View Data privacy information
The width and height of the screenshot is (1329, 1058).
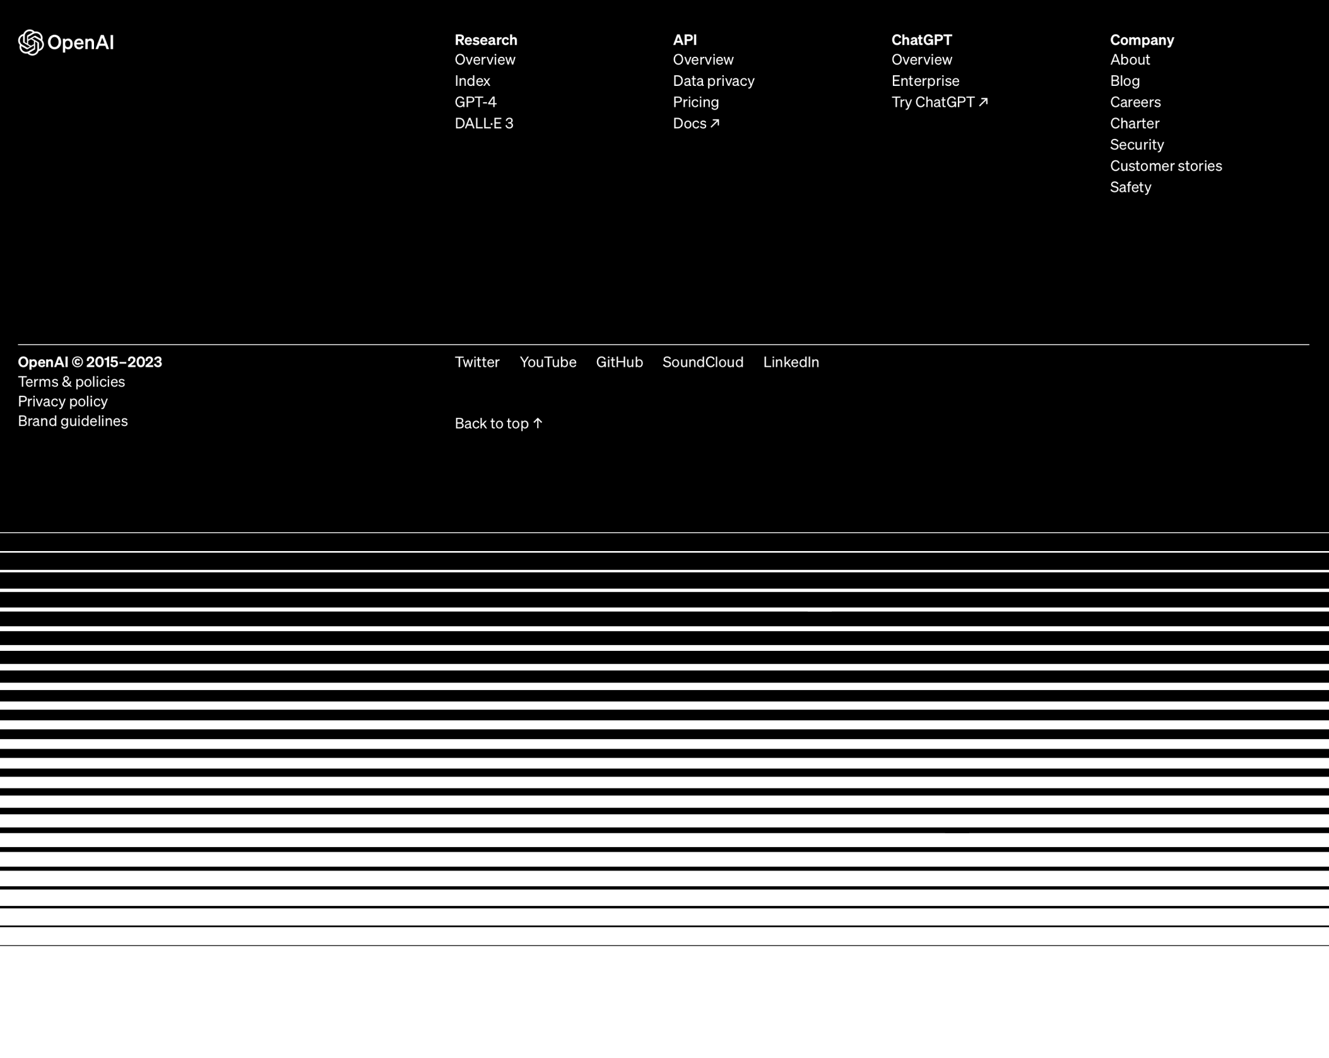[713, 81]
